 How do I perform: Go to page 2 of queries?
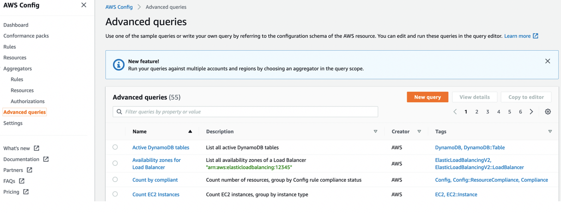pos(477,112)
